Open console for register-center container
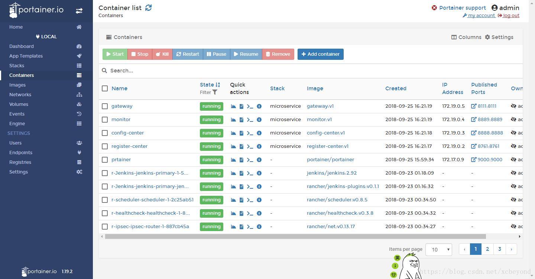This screenshot has width=535, height=279. (x=250, y=146)
